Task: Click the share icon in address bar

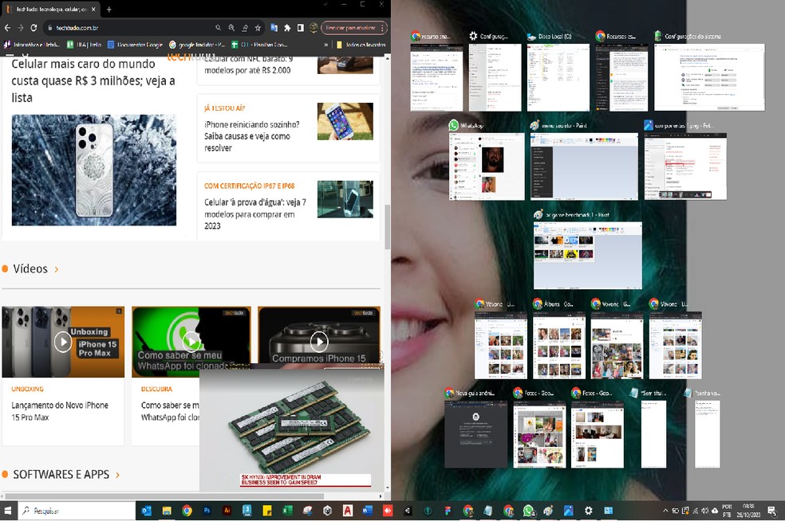Action: [x=247, y=28]
